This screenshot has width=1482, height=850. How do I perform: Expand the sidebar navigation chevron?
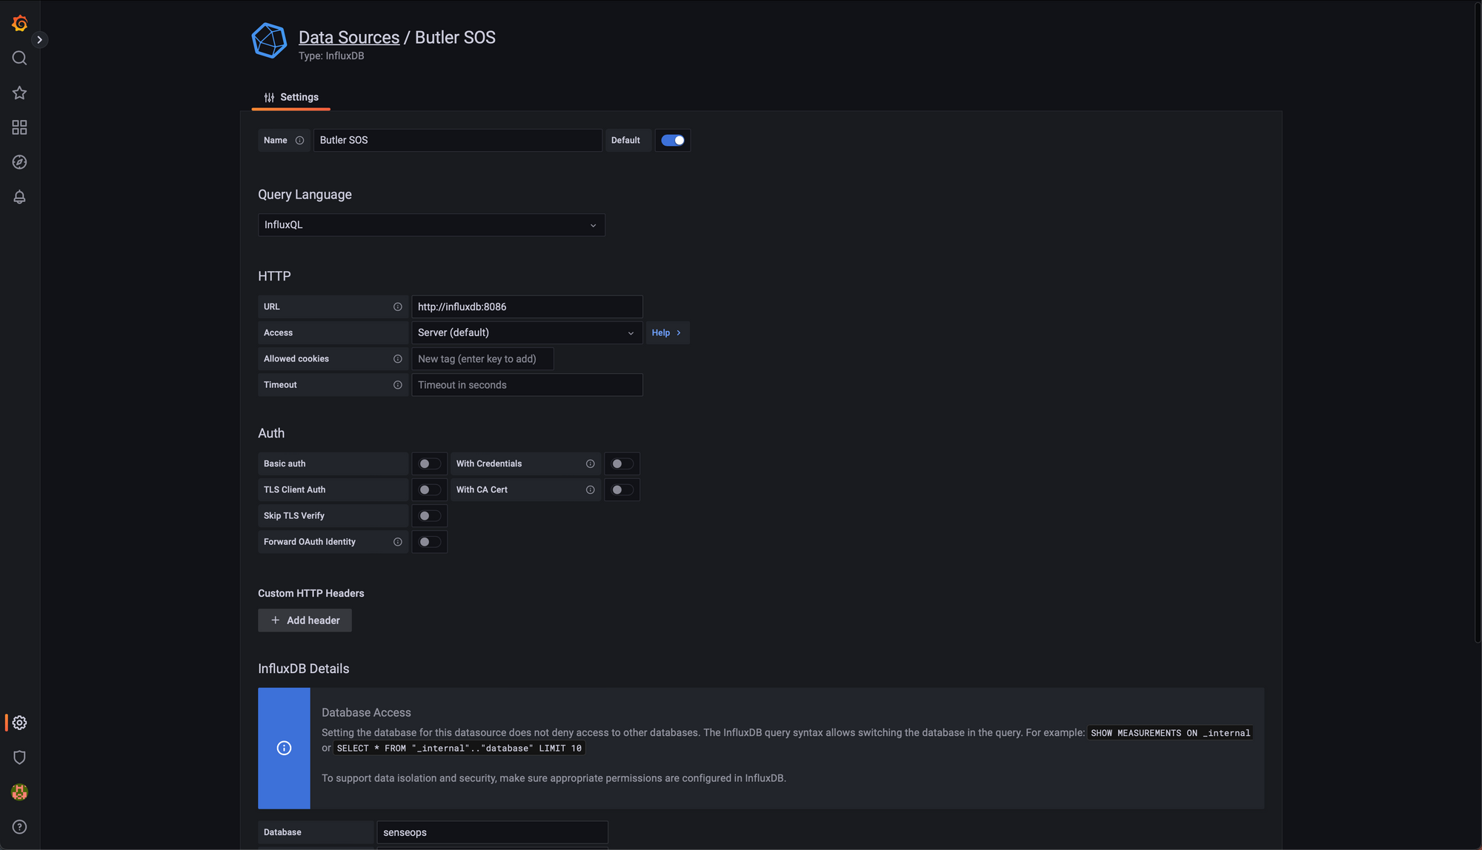40,40
